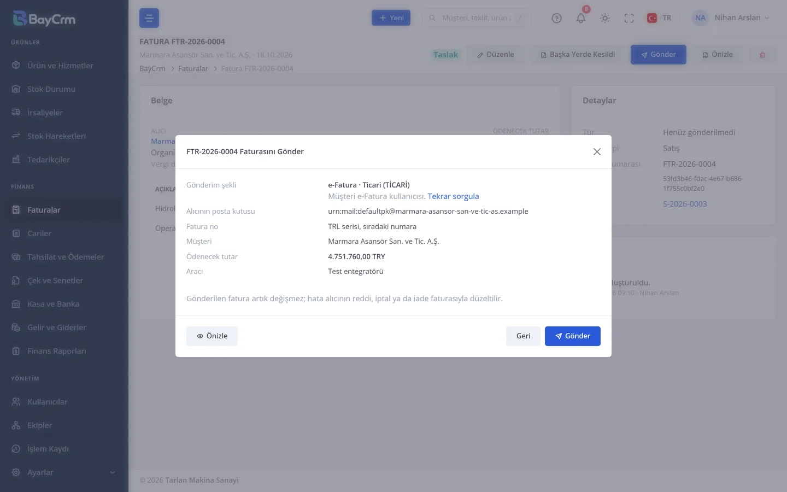The width and height of the screenshot is (787, 492).
Task: Click the red delete invoice icon
Action: [762, 55]
